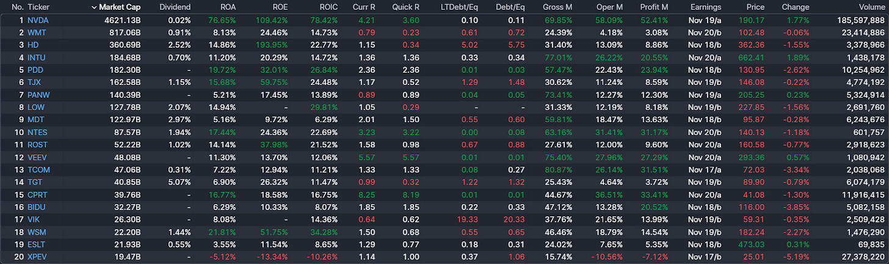Open the ROST ticker link
The height and width of the screenshot is (264, 889).
click(37, 145)
